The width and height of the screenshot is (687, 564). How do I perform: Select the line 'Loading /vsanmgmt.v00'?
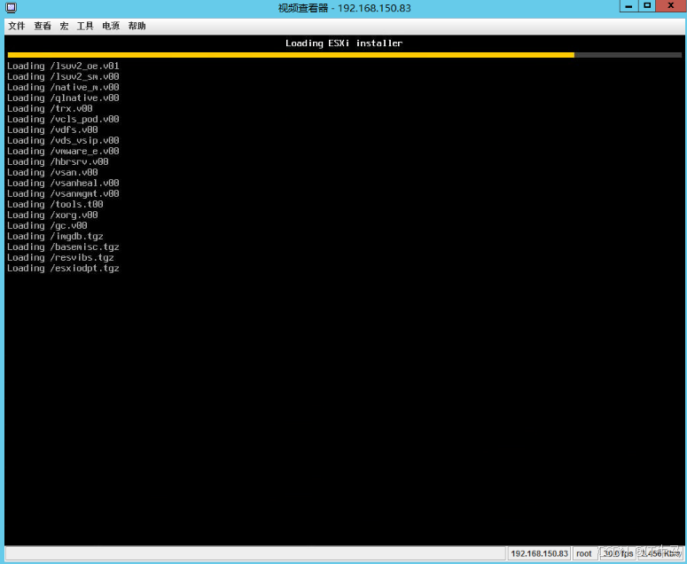pos(63,193)
